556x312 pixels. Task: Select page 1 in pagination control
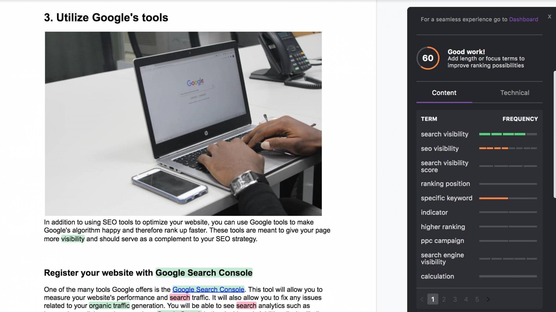coord(433,299)
